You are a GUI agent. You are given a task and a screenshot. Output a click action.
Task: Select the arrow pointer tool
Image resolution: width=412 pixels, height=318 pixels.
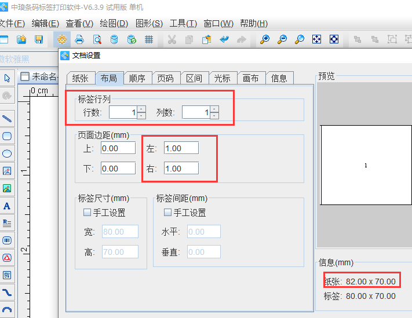click(7, 78)
